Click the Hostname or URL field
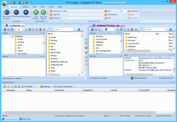Image resolution: width=177 pixels, height=122 pixels. pos(86,11)
